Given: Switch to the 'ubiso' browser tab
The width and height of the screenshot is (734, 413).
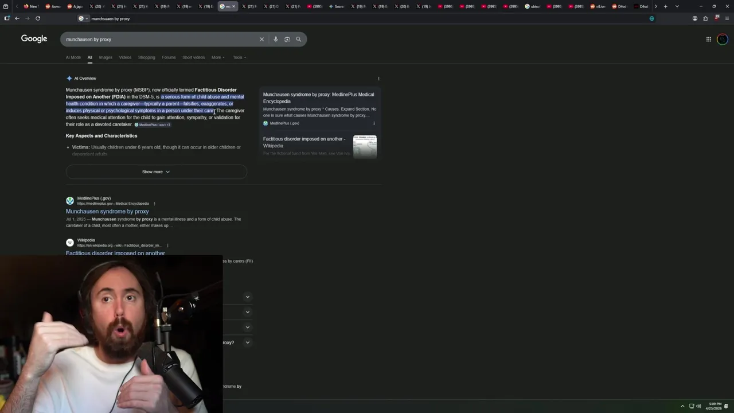Looking at the screenshot, I should click(x=533, y=6).
